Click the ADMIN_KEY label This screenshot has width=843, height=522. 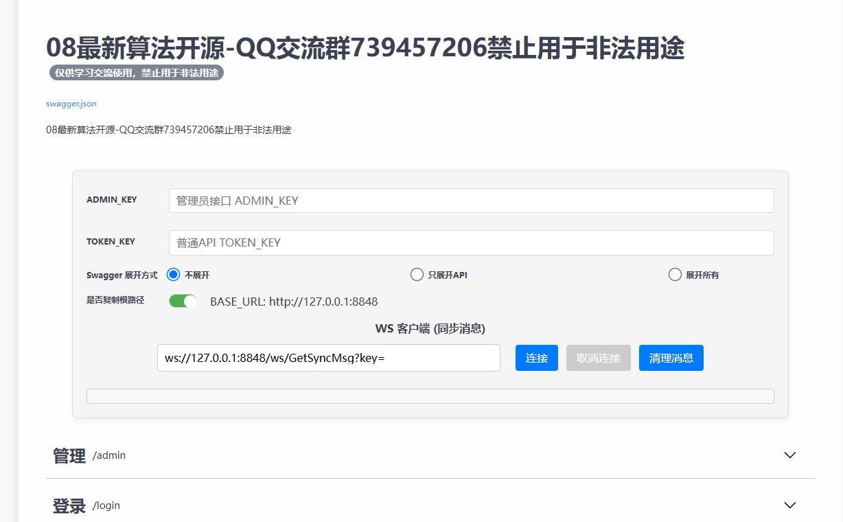(112, 200)
